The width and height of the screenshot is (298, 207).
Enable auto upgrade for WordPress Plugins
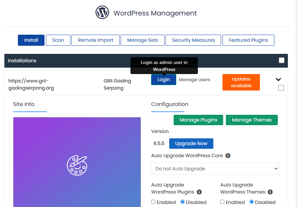(x=153, y=202)
